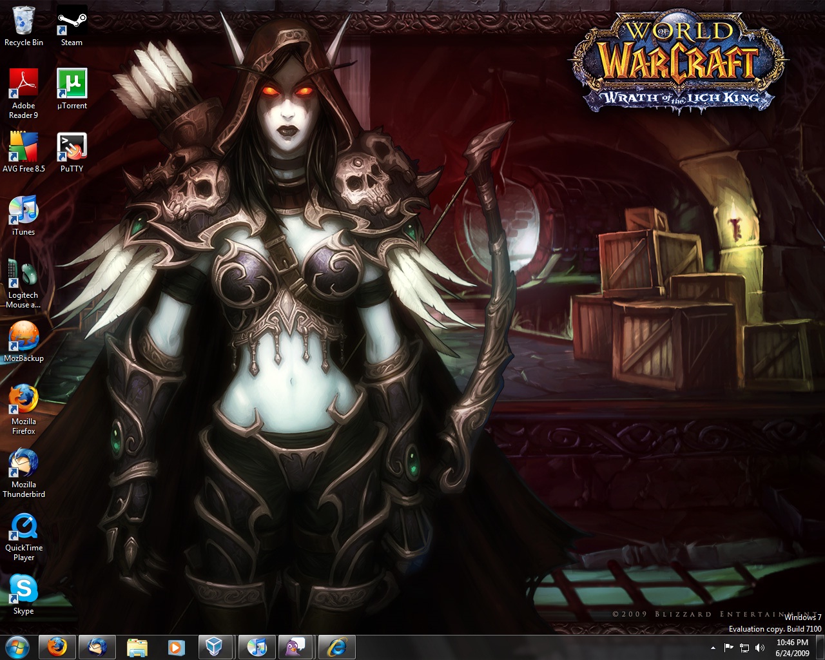Image resolution: width=825 pixels, height=660 pixels.
Task: Switch to Thunderbird from the taskbar
Action: tap(97, 647)
